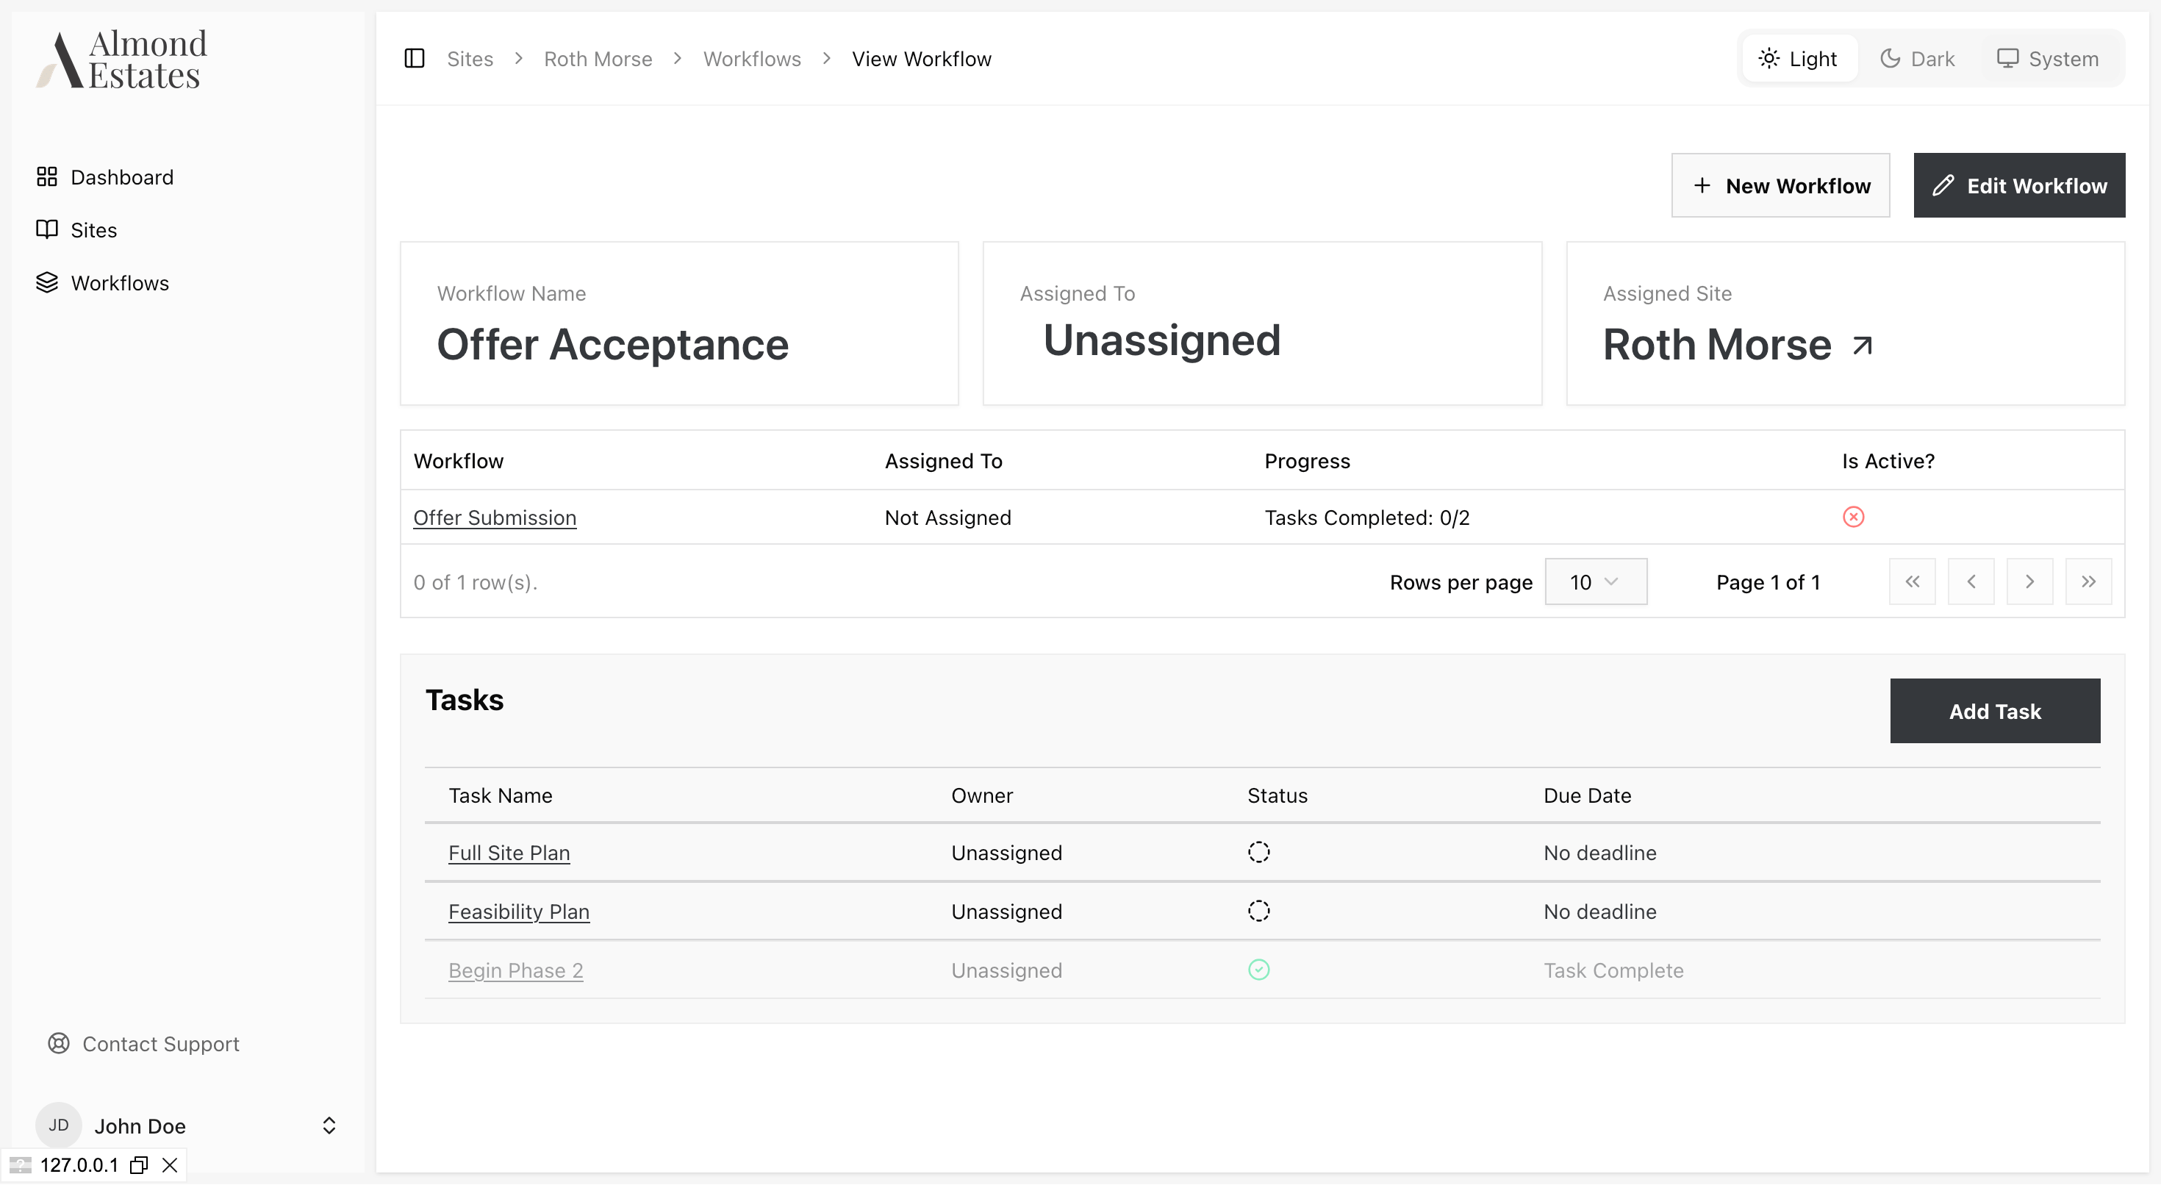Viewport: 2161px width, 1185px height.
Task: Click the red inactive status icon
Action: click(x=1853, y=517)
